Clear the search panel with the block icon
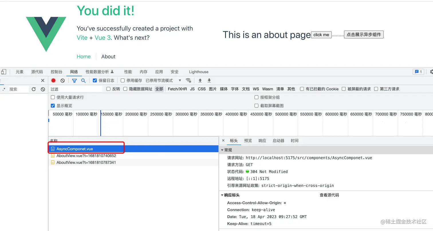 click(43, 89)
